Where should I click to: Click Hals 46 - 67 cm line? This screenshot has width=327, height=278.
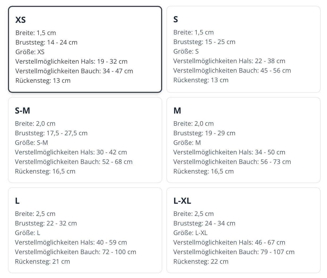[x=229, y=242]
